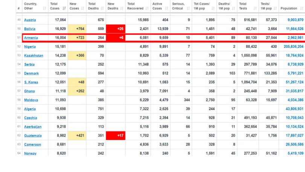Sort by Tot Cases/1M pop icon

(x=213, y=8)
